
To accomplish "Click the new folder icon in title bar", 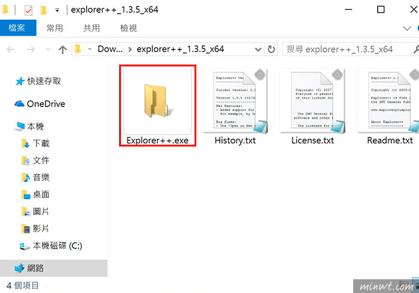I will (x=43, y=10).
